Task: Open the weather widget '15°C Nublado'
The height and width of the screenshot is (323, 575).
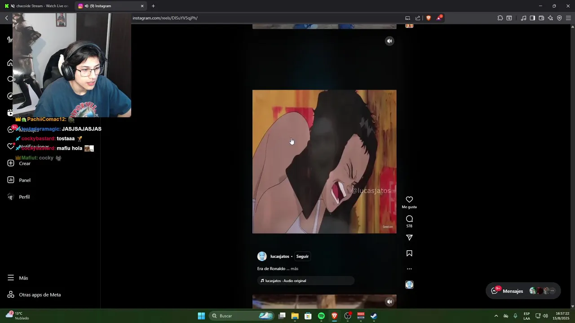Action: point(18,316)
